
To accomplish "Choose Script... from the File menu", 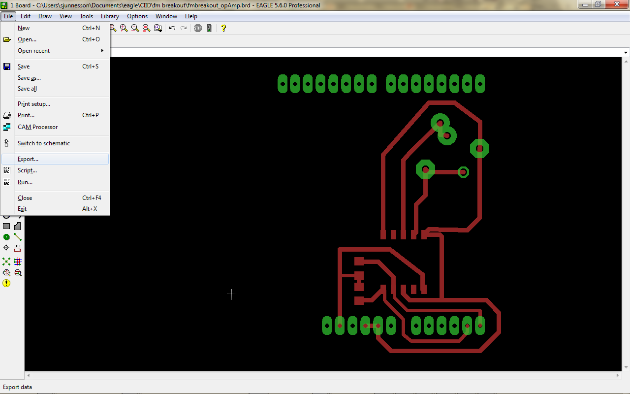I will click(55, 170).
